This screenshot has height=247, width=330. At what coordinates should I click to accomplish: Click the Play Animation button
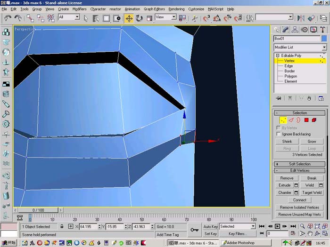(277, 226)
